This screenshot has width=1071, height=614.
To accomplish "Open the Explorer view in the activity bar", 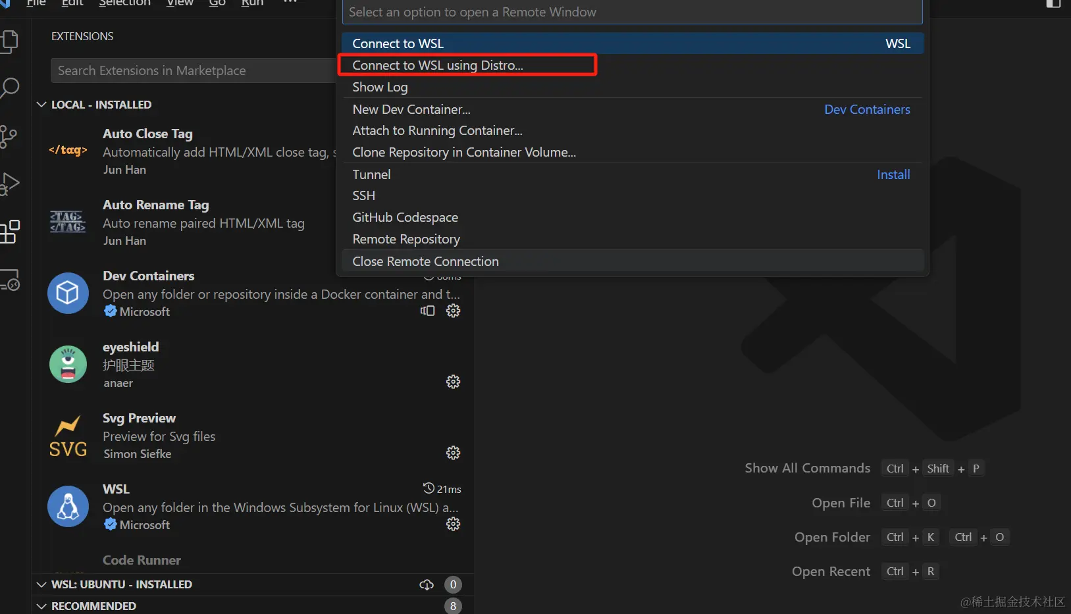I will click(x=9, y=41).
